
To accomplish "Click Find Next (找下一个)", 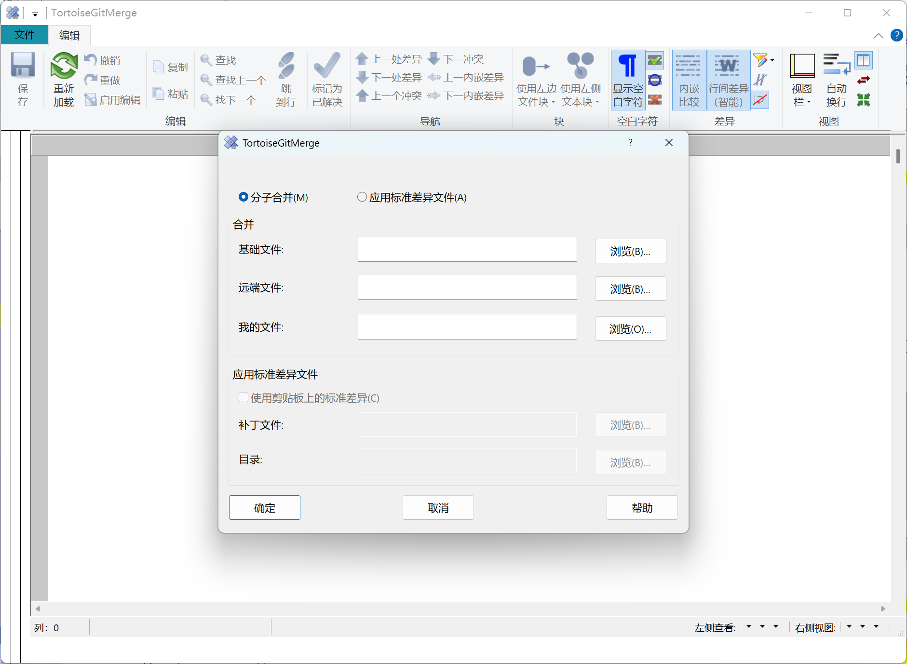I will tap(228, 100).
